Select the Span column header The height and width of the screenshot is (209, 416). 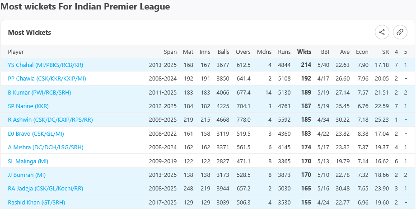coord(170,52)
